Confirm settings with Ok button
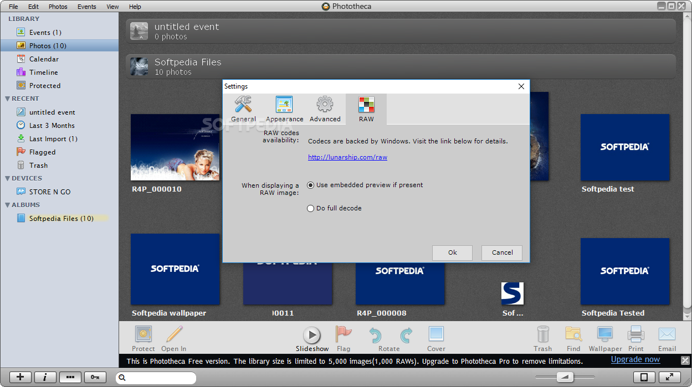Screen dimensions: 692x387 452,252
